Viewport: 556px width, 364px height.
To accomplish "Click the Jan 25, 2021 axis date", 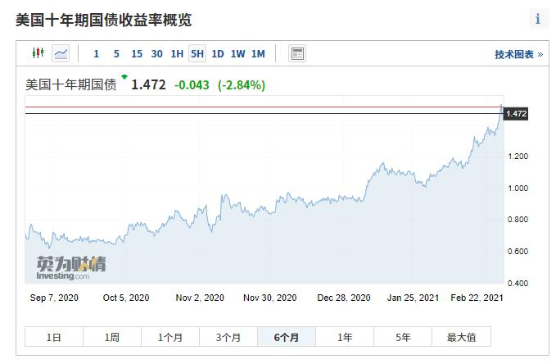I will click(x=413, y=298).
